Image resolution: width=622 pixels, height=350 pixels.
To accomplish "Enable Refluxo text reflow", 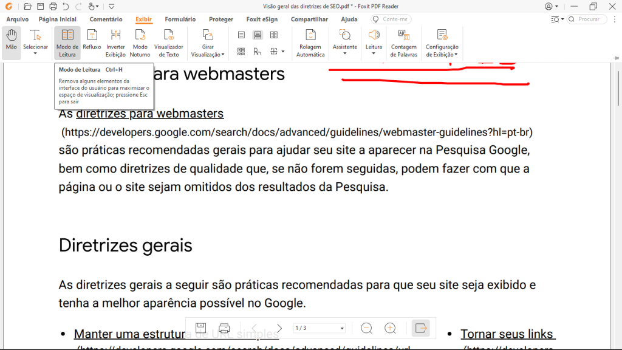I will click(92, 43).
